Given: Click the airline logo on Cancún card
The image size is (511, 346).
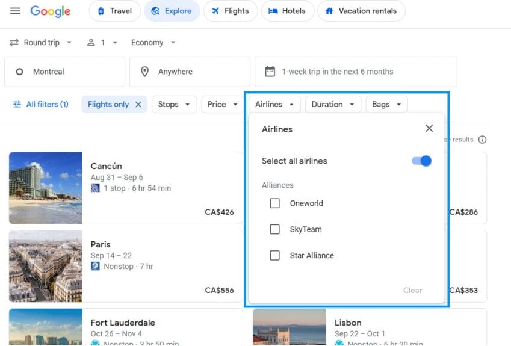Looking at the screenshot, I should tap(95, 188).
